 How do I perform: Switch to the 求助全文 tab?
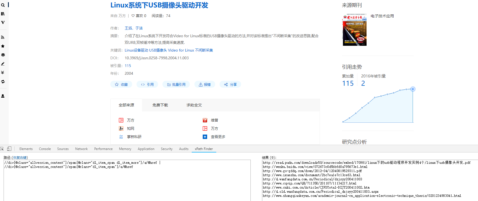[x=194, y=105]
